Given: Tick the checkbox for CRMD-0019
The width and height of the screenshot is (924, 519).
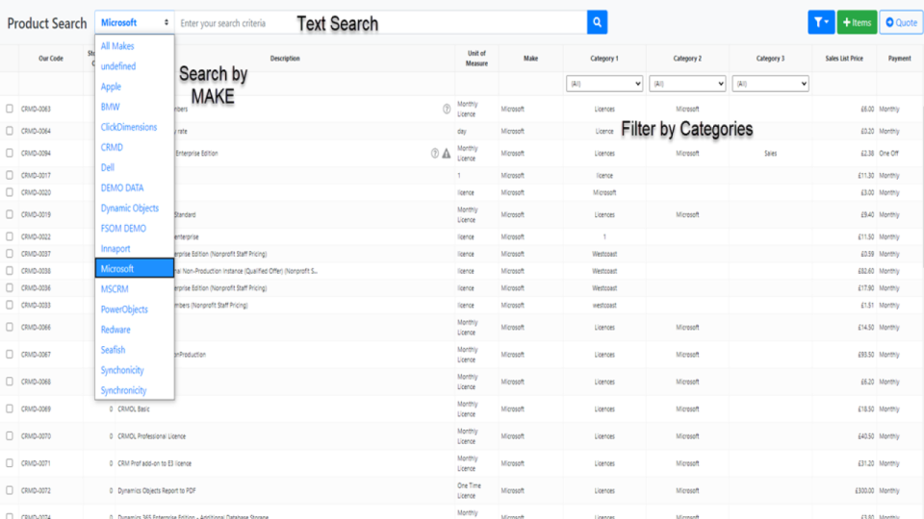Looking at the screenshot, I should point(10,214).
